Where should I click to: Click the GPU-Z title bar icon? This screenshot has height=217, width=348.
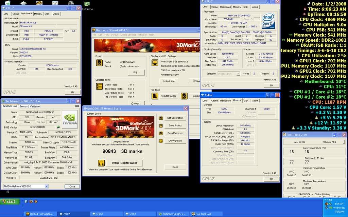pyautogui.click(x=3, y=101)
